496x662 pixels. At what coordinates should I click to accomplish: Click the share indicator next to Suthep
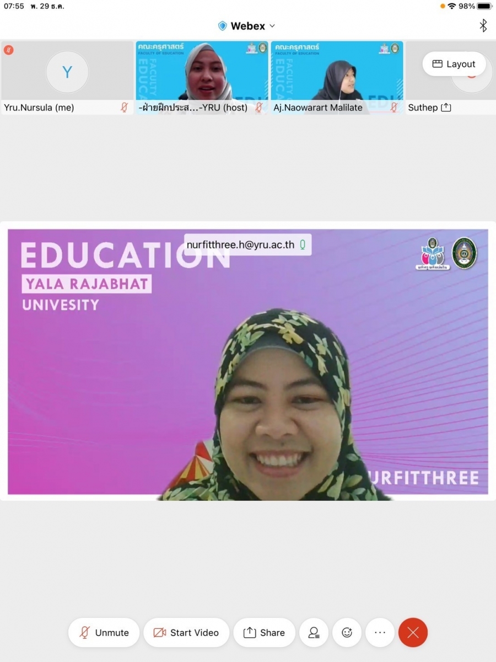(446, 108)
